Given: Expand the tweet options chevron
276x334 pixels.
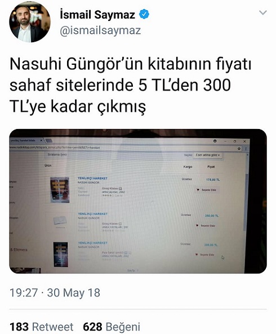Looking at the screenshot, I should [263, 12].
